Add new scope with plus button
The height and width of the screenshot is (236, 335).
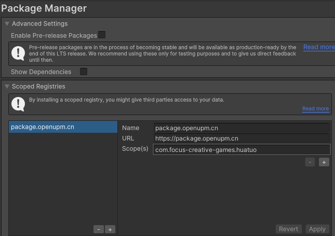(x=324, y=162)
